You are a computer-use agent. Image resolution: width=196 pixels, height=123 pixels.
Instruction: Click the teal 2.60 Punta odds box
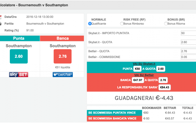19,56
